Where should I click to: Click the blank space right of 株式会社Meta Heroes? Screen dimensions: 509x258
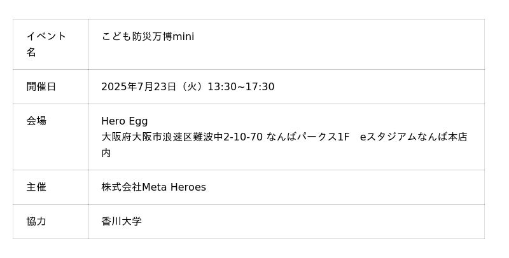coord(345,187)
